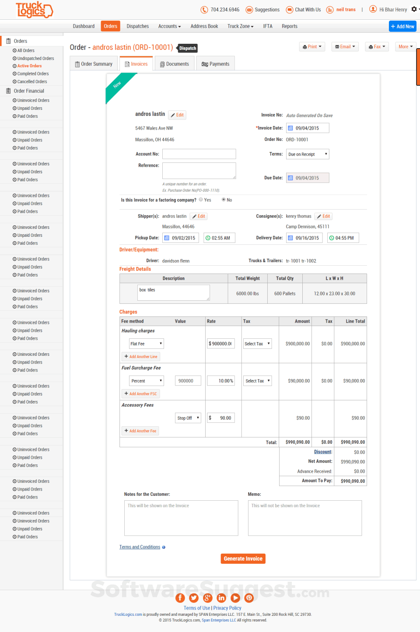This screenshot has width=420, height=632.
Task: Edit the Shipper details
Action: click(199, 216)
